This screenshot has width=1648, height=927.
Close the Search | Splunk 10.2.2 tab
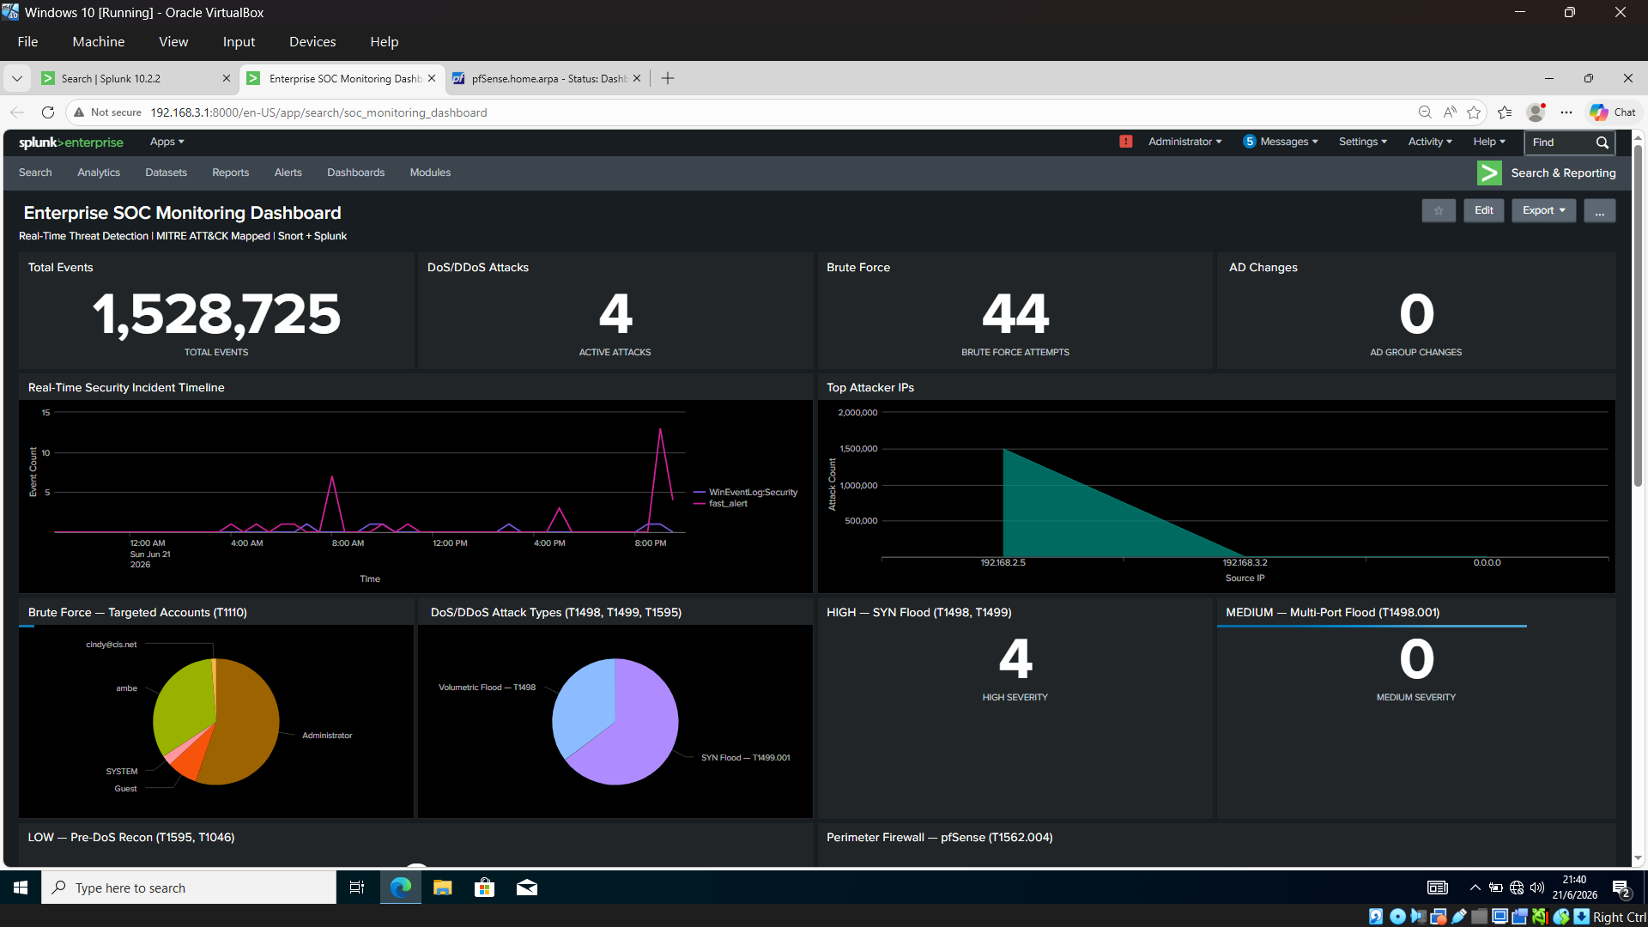227,78
